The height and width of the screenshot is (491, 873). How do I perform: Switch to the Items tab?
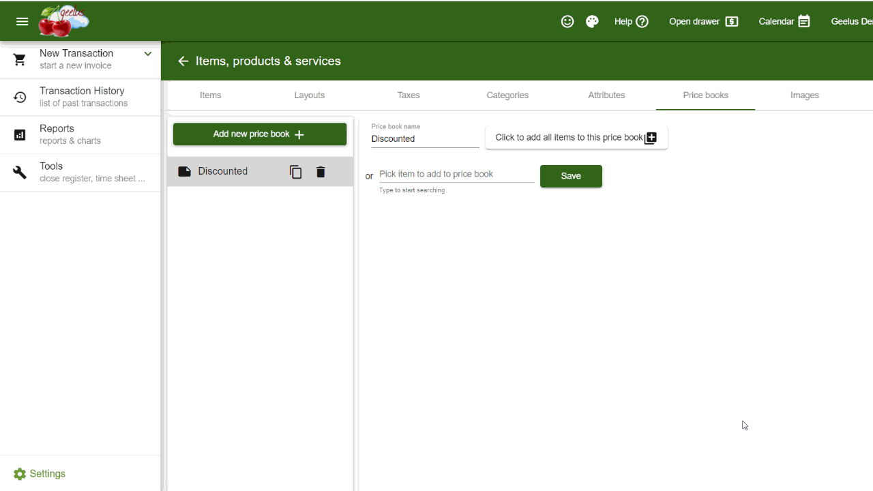point(210,95)
